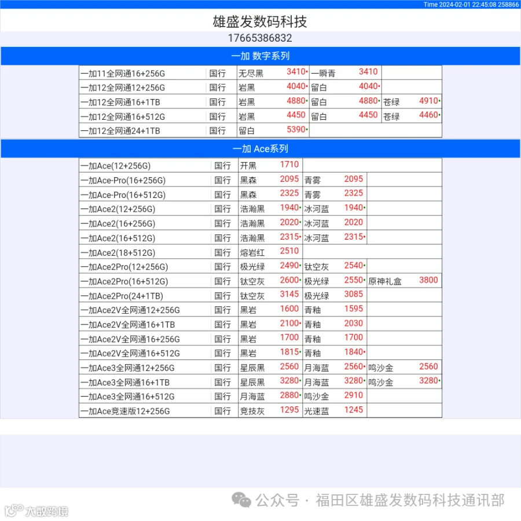
Task: Select the 一加Ace2(12+256G) model cell
Action: [145, 209]
